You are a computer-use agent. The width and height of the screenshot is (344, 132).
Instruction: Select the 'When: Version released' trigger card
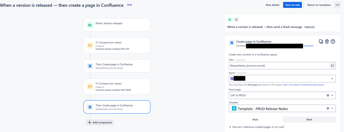point(117,25)
